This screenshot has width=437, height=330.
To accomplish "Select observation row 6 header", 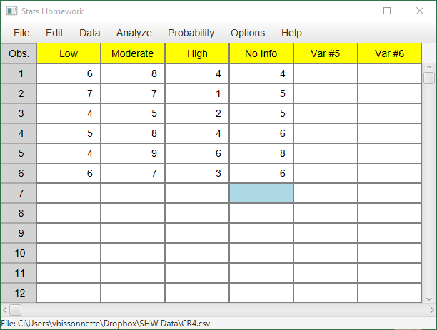I will (x=19, y=173).
